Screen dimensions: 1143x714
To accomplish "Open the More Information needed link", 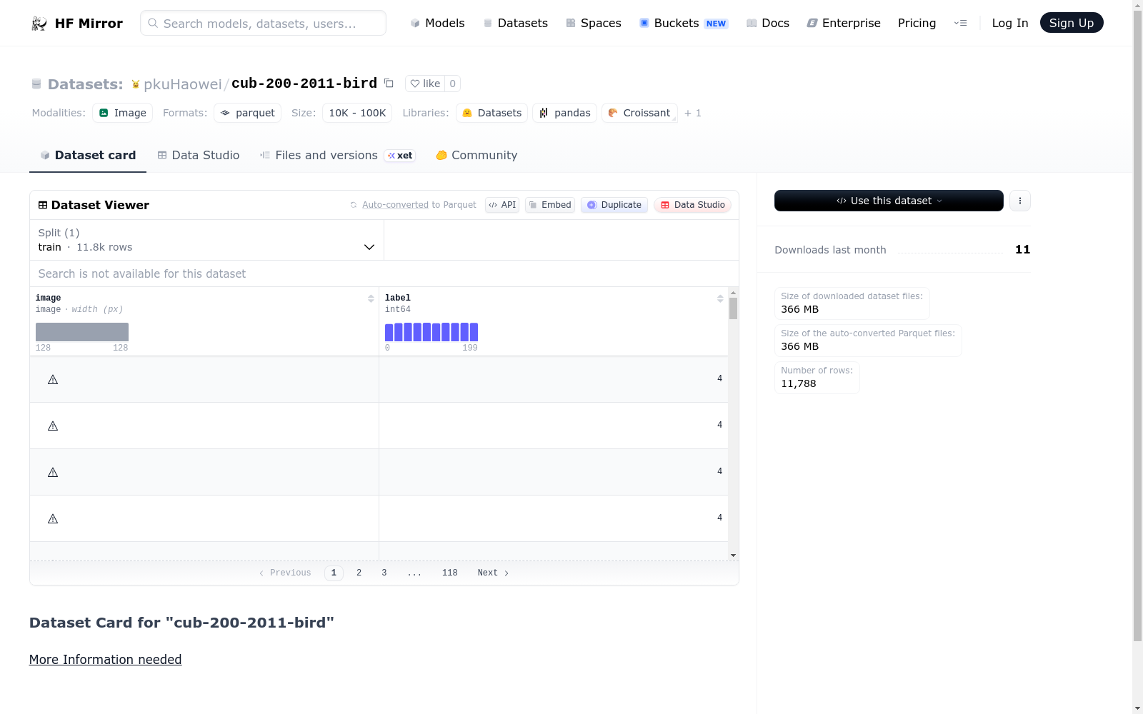I will 105,660.
